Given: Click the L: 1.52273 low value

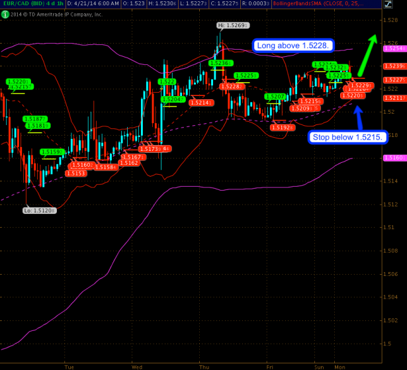Looking at the screenshot, I should pyautogui.click(x=194, y=3).
